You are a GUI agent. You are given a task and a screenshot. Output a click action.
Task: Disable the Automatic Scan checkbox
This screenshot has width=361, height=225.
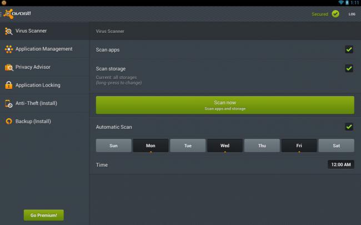[349, 127]
